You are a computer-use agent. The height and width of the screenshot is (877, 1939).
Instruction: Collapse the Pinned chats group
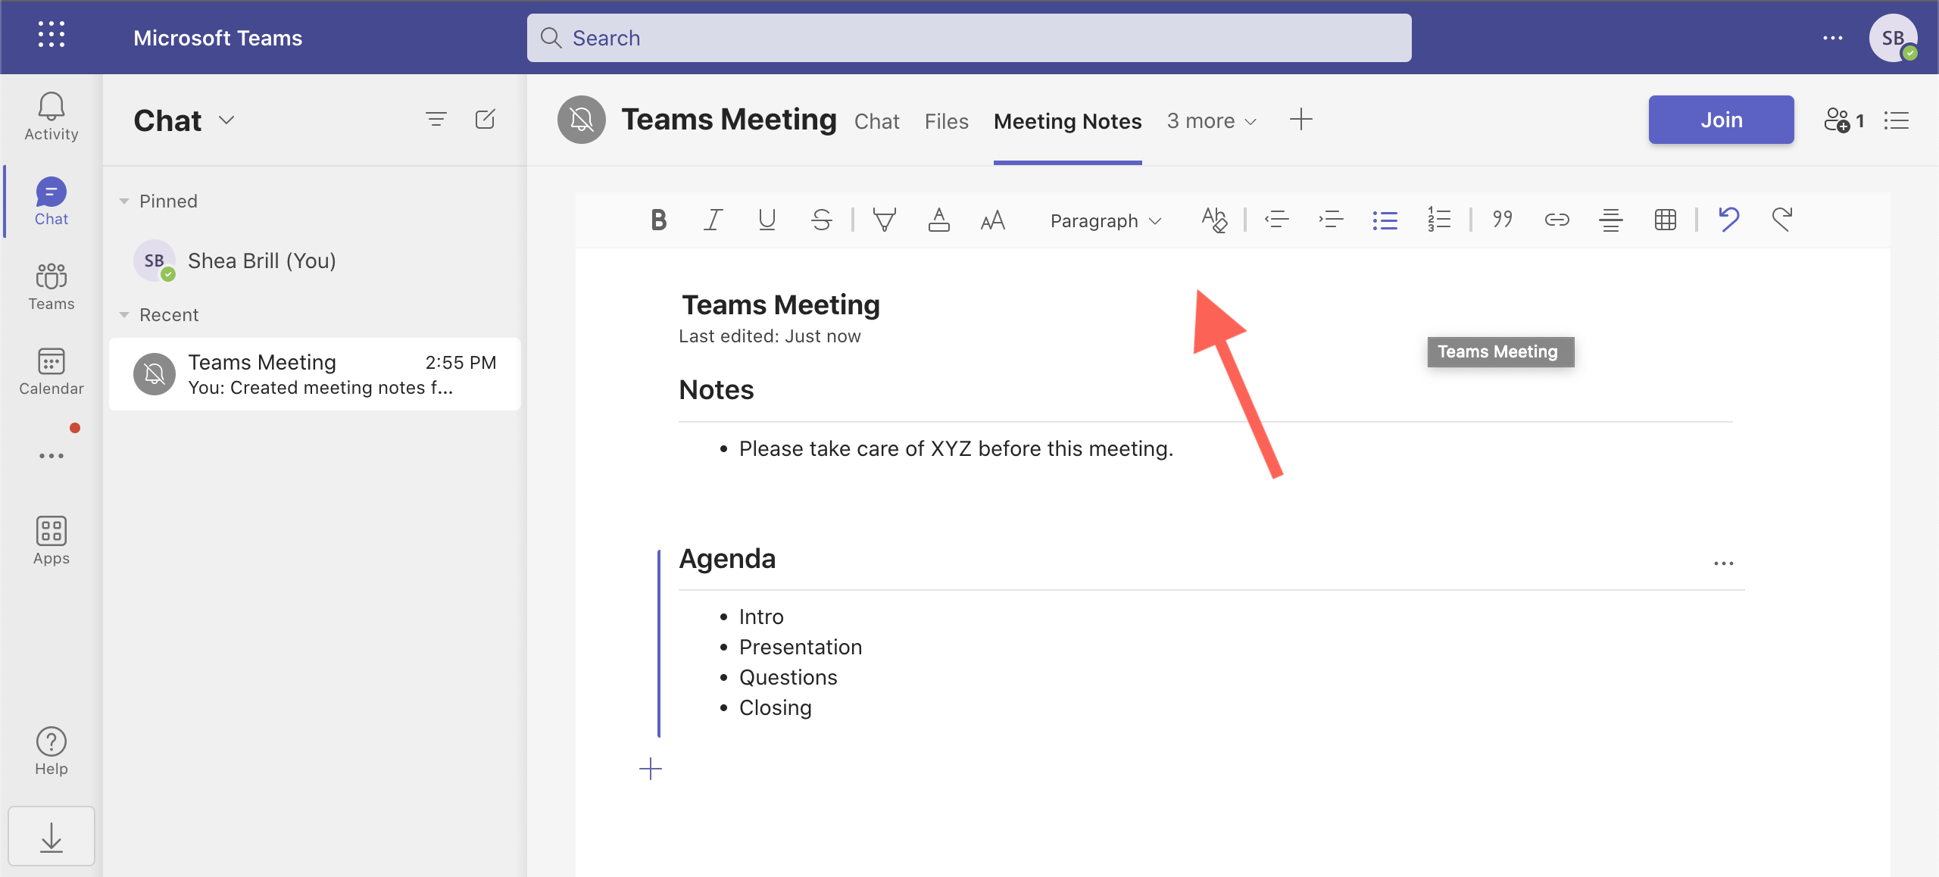tap(124, 201)
